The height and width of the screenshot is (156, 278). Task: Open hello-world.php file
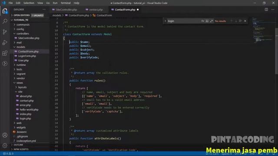pos(29,110)
